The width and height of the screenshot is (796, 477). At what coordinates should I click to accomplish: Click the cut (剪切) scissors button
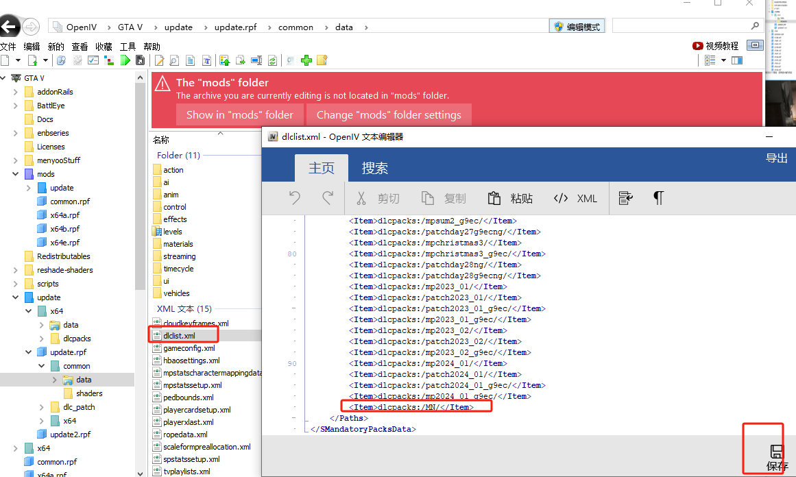(x=377, y=199)
